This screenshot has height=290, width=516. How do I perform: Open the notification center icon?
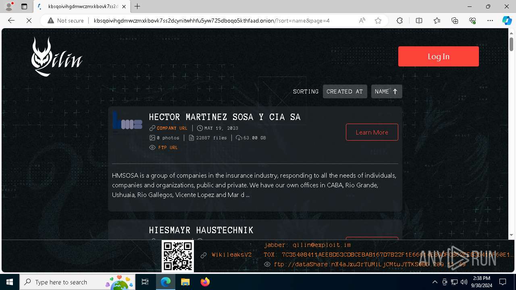[503, 282]
